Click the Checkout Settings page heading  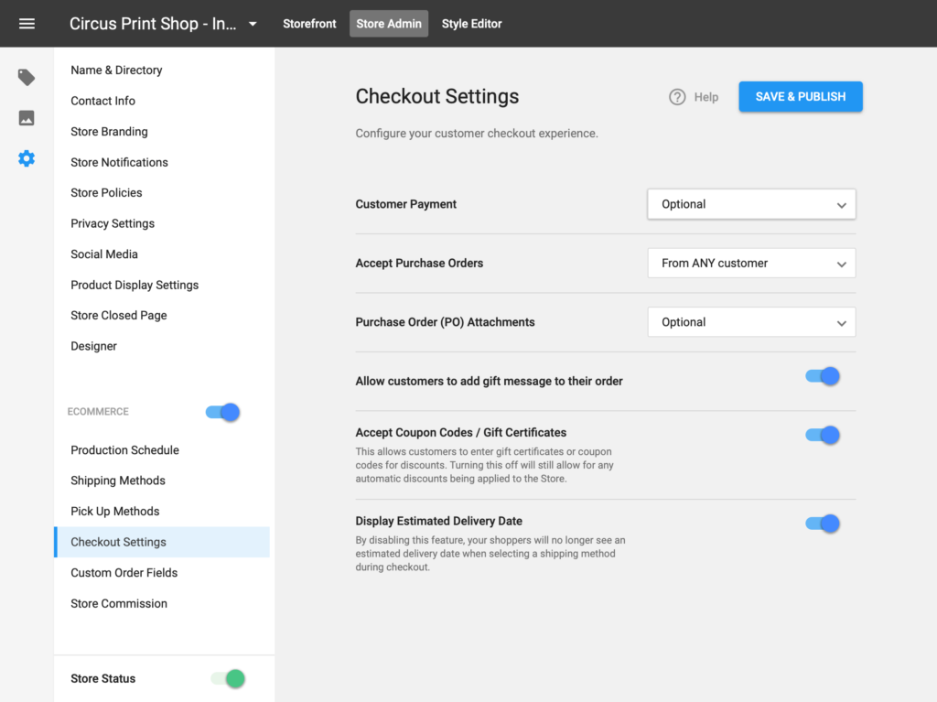pos(437,96)
